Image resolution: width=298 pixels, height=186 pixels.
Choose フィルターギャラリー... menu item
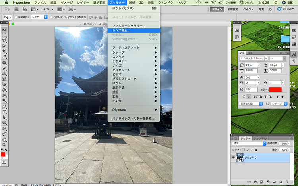coord(134,26)
